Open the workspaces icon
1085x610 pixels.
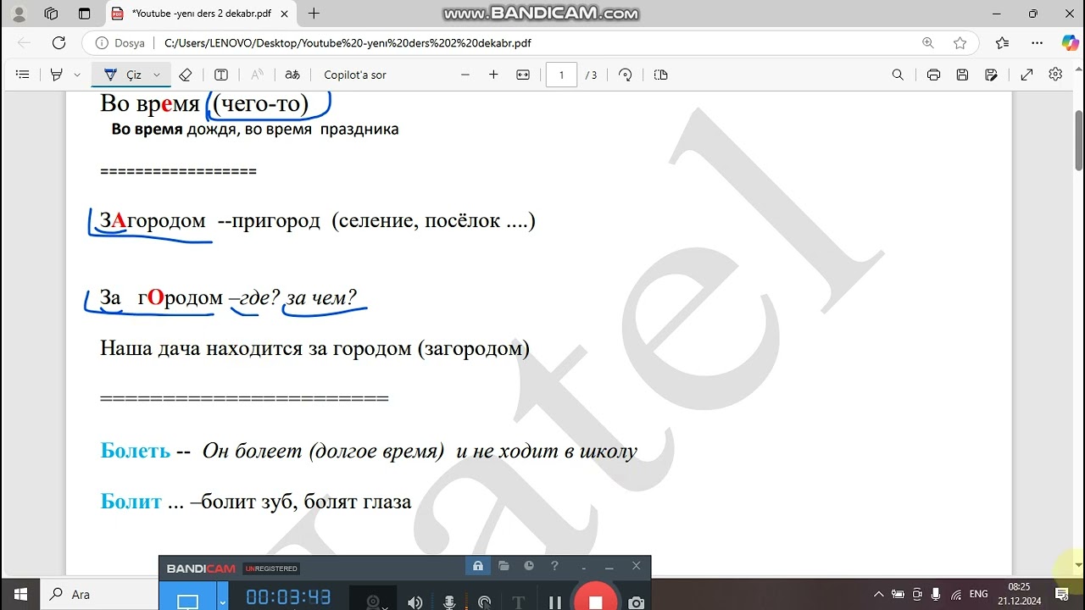tap(51, 14)
